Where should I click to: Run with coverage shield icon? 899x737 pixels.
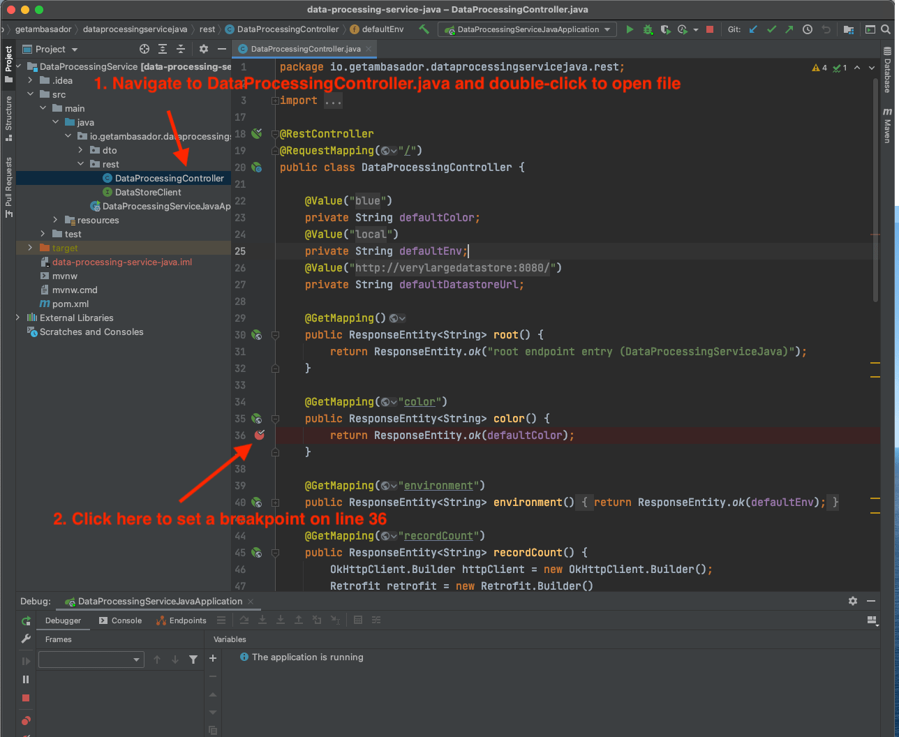point(665,29)
